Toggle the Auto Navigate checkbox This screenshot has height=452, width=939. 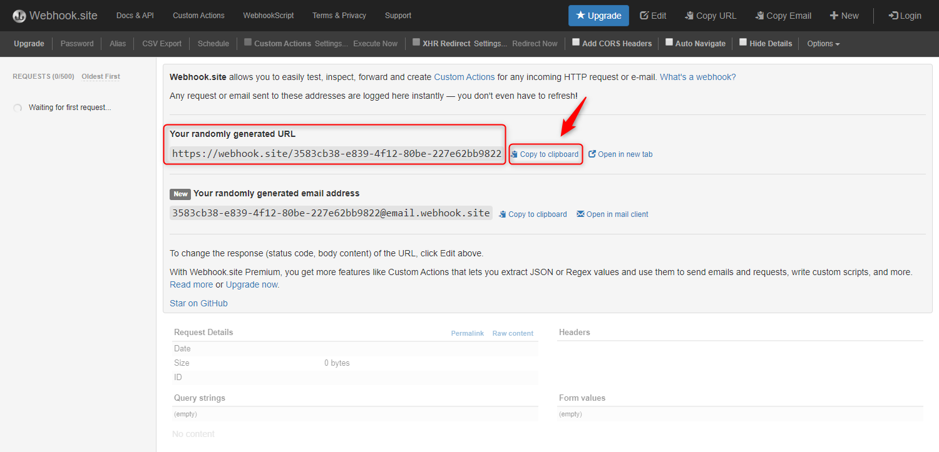point(669,43)
